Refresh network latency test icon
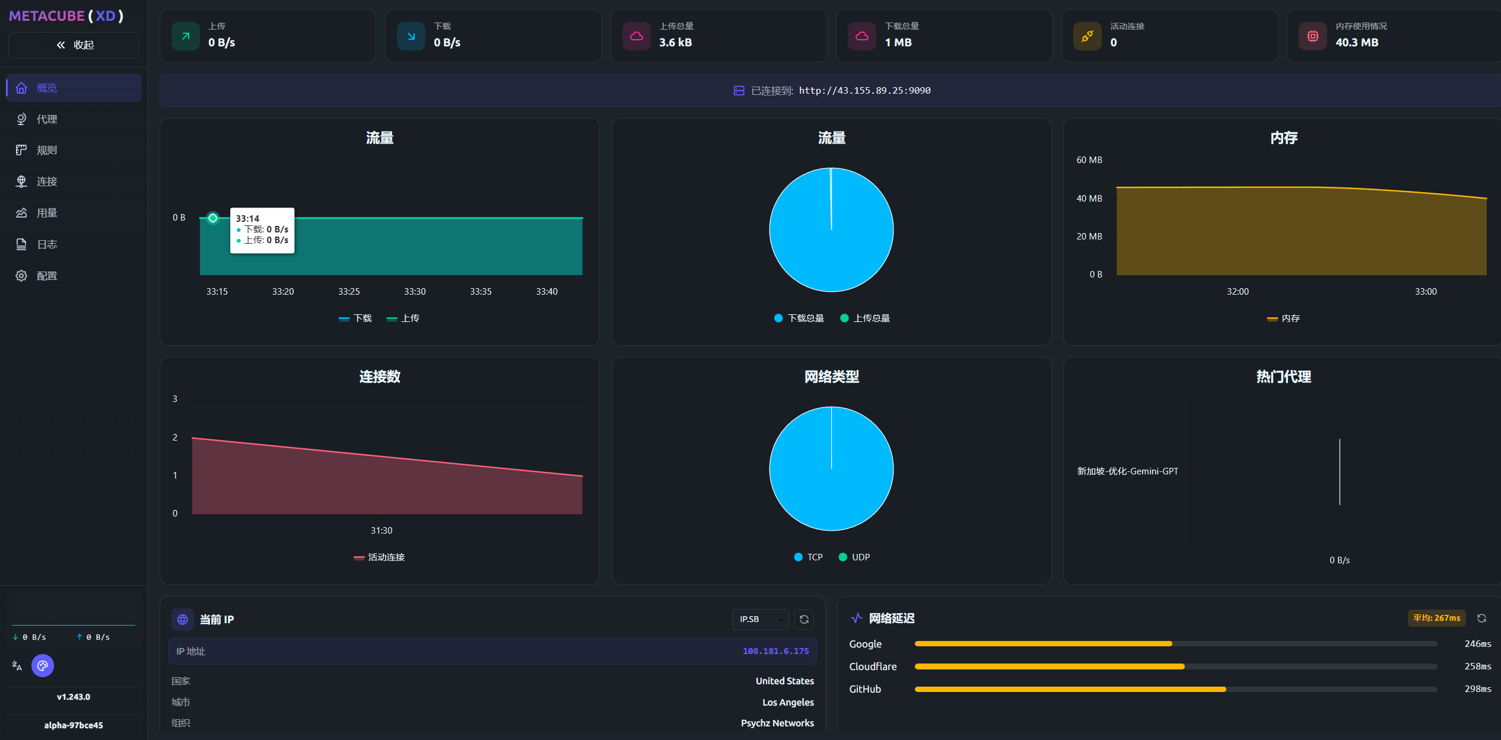The width and height of the screenshot is (1501, 740). [1481, 618]
